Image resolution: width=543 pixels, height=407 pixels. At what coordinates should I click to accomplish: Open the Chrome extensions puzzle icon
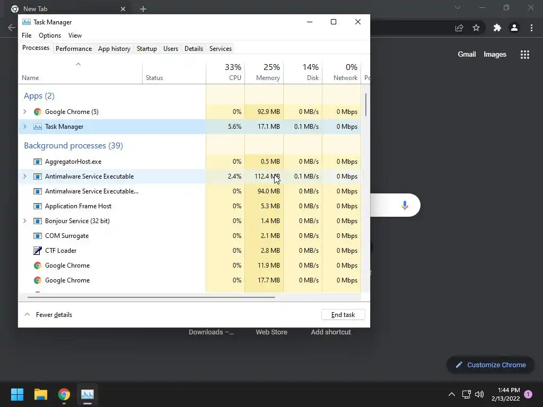point(497,28)
